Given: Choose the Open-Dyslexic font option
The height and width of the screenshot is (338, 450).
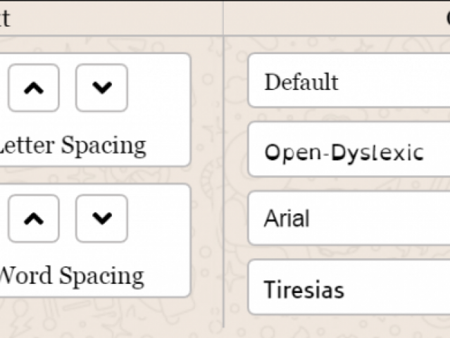Looking at the screenshot, I should click(x=349, y=149).
